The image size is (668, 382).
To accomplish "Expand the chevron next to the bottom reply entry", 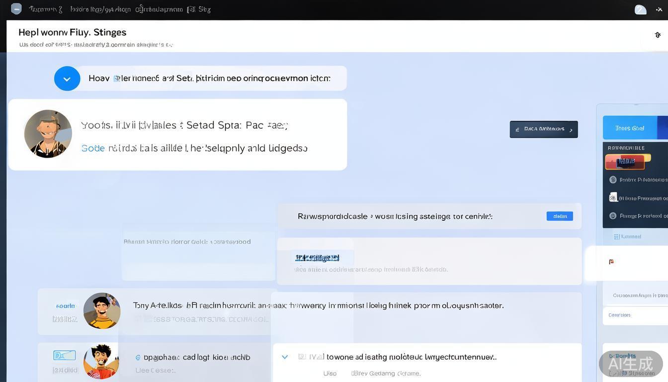I will point(285,357).
